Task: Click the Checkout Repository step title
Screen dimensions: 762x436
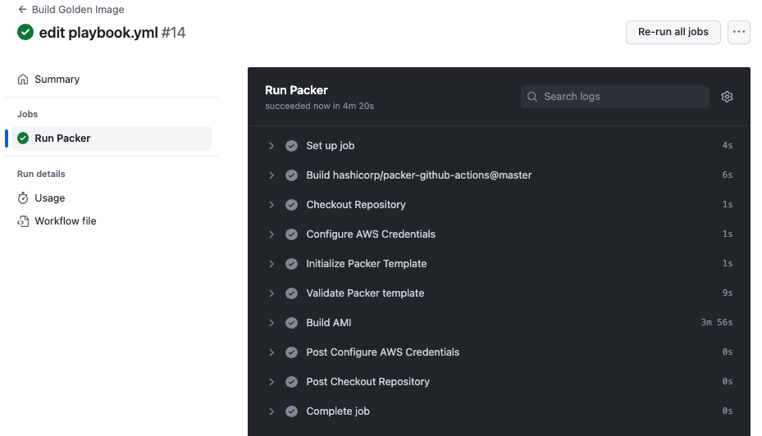Action: 356,205
